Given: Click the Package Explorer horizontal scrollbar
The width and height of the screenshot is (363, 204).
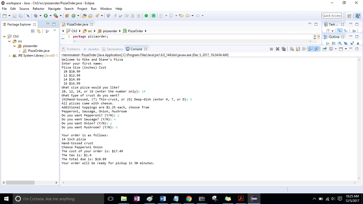Looking at the screenshot, I should tap(20, 183).
